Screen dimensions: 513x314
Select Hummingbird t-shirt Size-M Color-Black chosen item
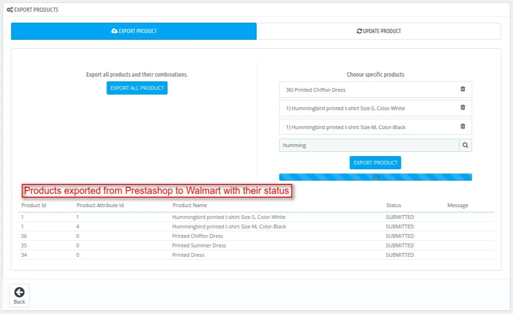click(375, 127)
